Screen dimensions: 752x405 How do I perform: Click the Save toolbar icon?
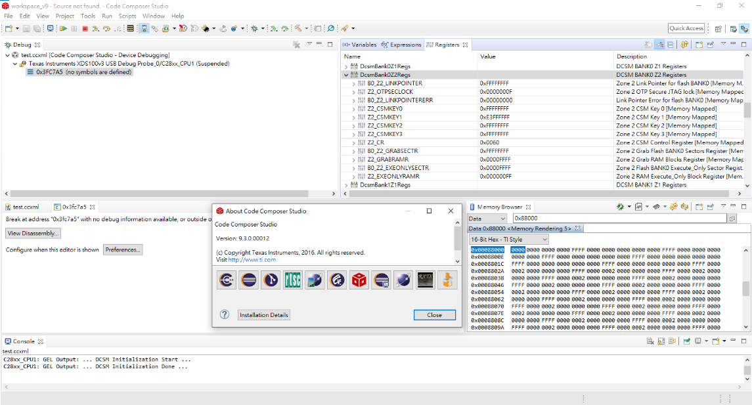[x=26, y=29]
